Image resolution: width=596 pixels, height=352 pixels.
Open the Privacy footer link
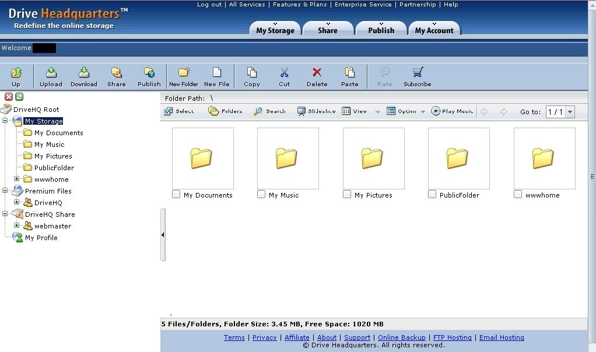(x=265, y=337)
